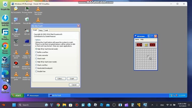Open Wi-Fi network icon in Windows tray
192x108 pixels.
coord(167,105)
